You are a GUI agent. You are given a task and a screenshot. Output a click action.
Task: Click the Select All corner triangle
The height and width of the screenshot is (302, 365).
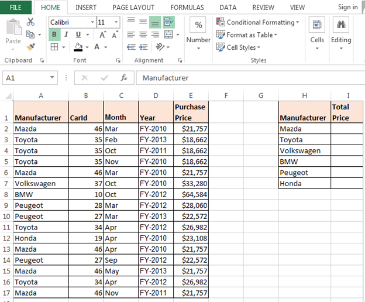point(8,96)
